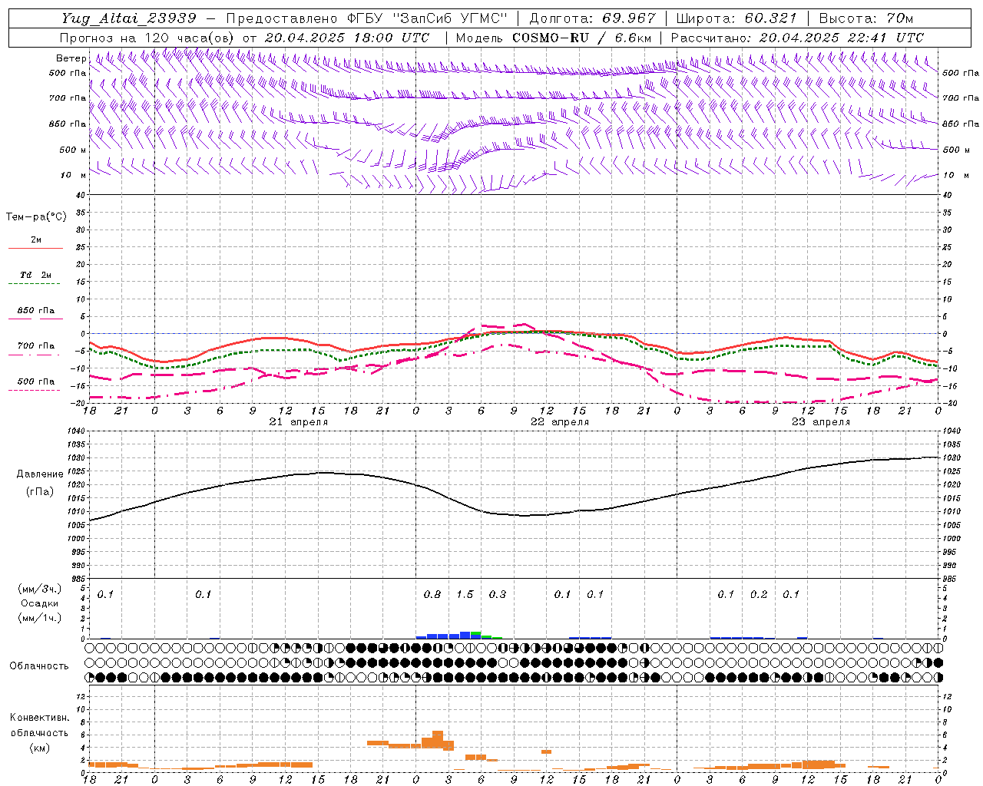Click the 850 гПа temperature legend entry

click(x=35, y=311)
